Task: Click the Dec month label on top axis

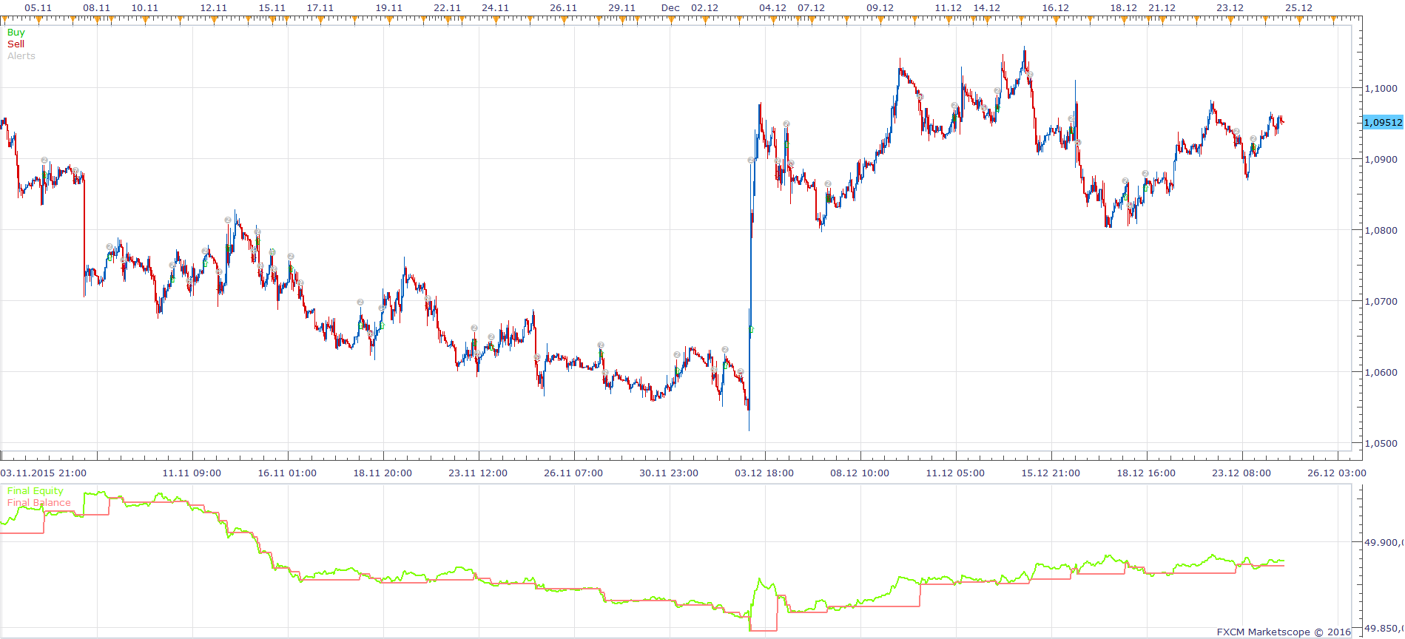Action: tap(670, 8)
